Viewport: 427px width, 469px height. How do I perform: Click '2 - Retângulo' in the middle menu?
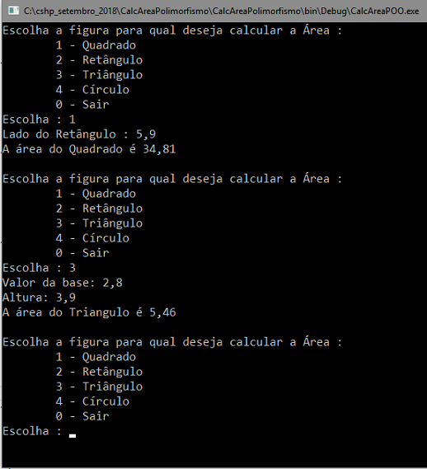(99, 209)
